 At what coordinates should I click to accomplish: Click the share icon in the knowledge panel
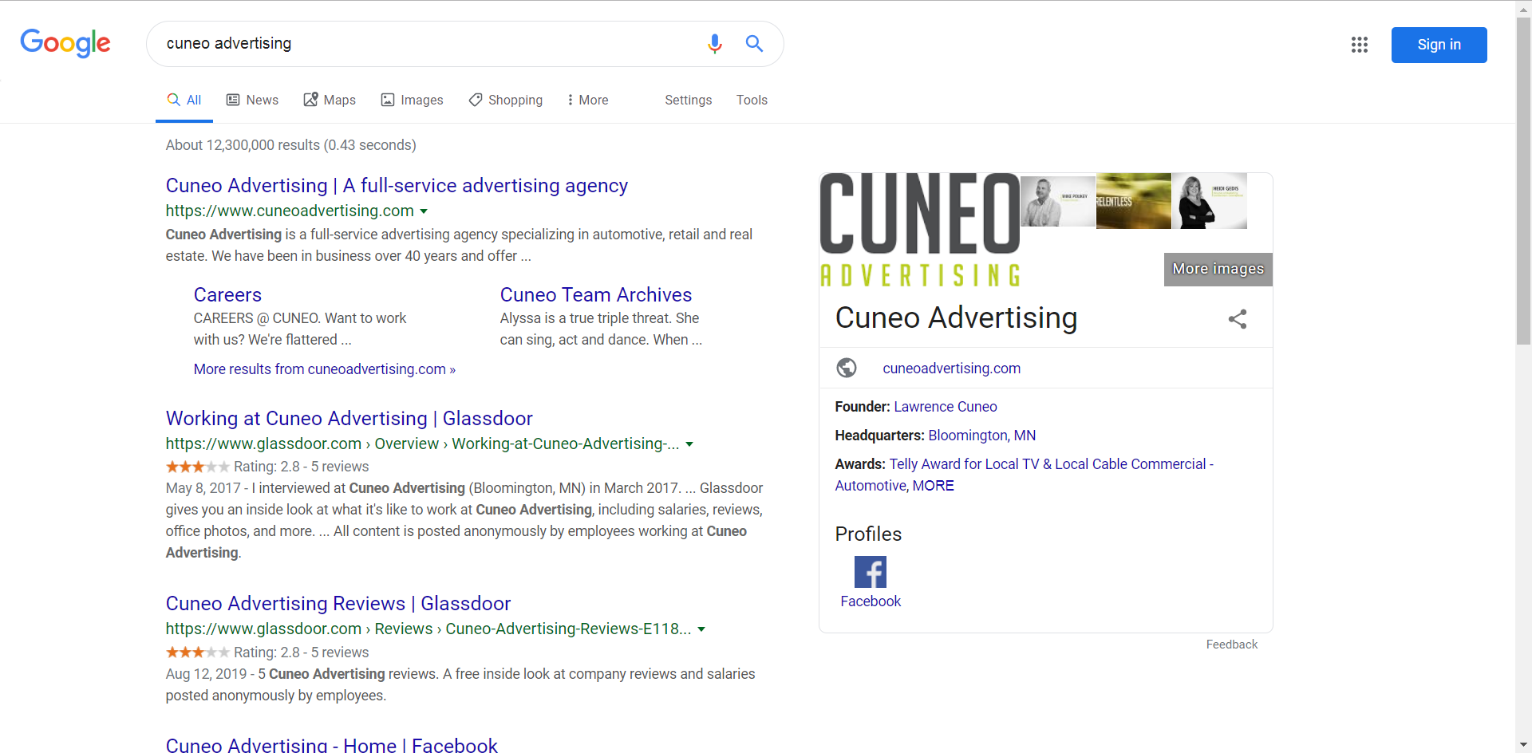[1238, 319]
